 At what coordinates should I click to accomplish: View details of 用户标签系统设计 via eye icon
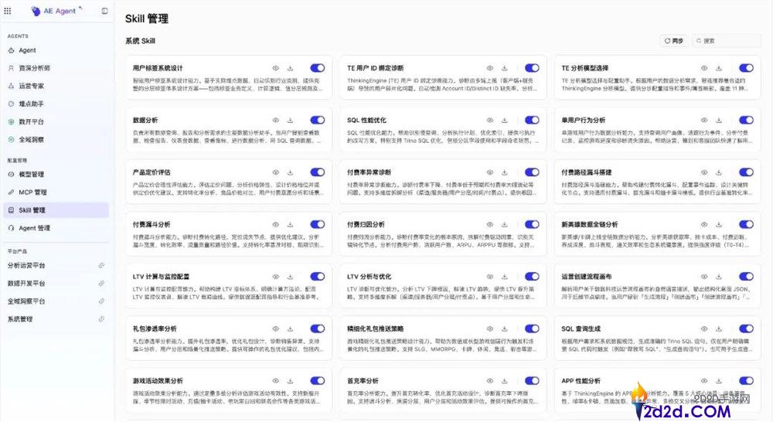click(276, 68)
